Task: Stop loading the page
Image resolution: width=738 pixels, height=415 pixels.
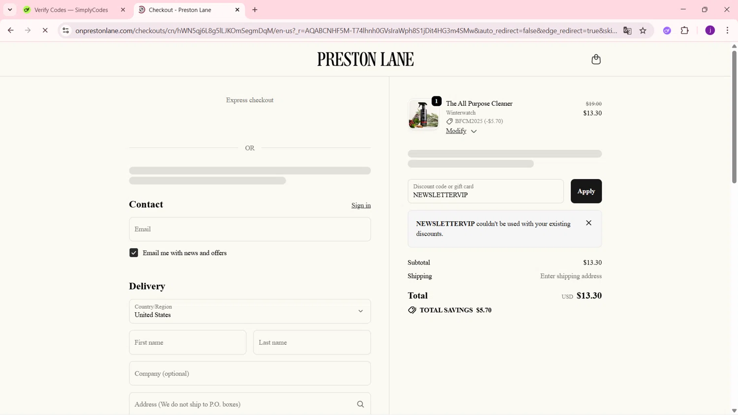Action: [45, 30]
